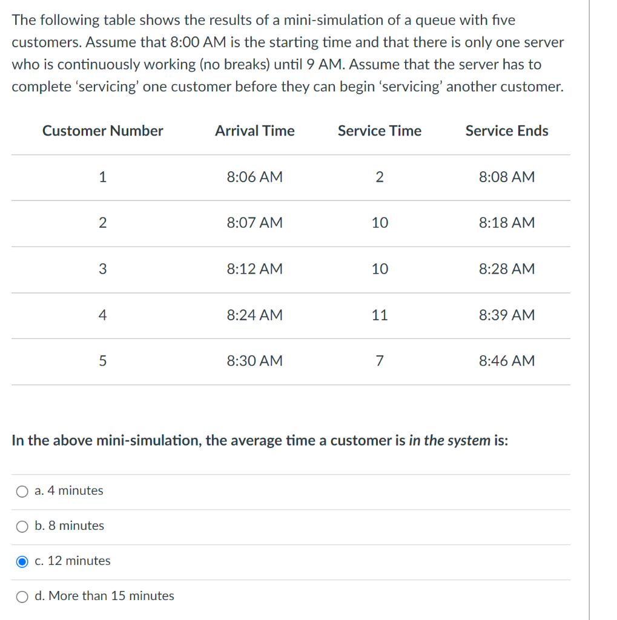Pick the 'd. More than 15 minutes' radio button

(22, 596)
